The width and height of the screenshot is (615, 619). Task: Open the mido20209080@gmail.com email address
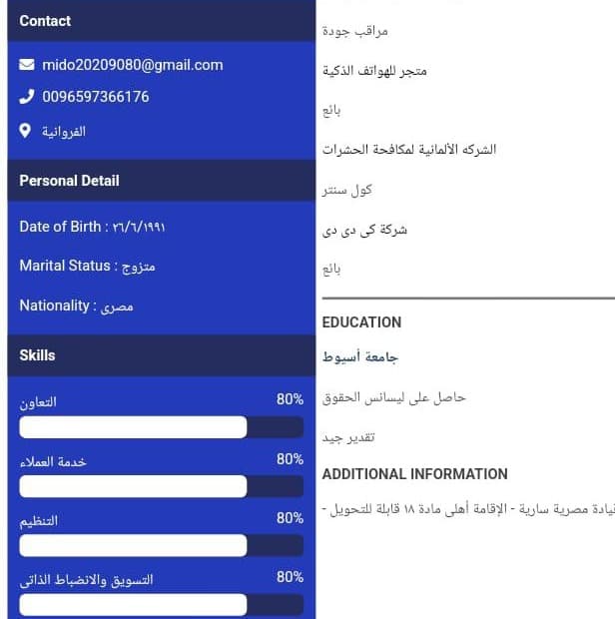tap(132, 65)
